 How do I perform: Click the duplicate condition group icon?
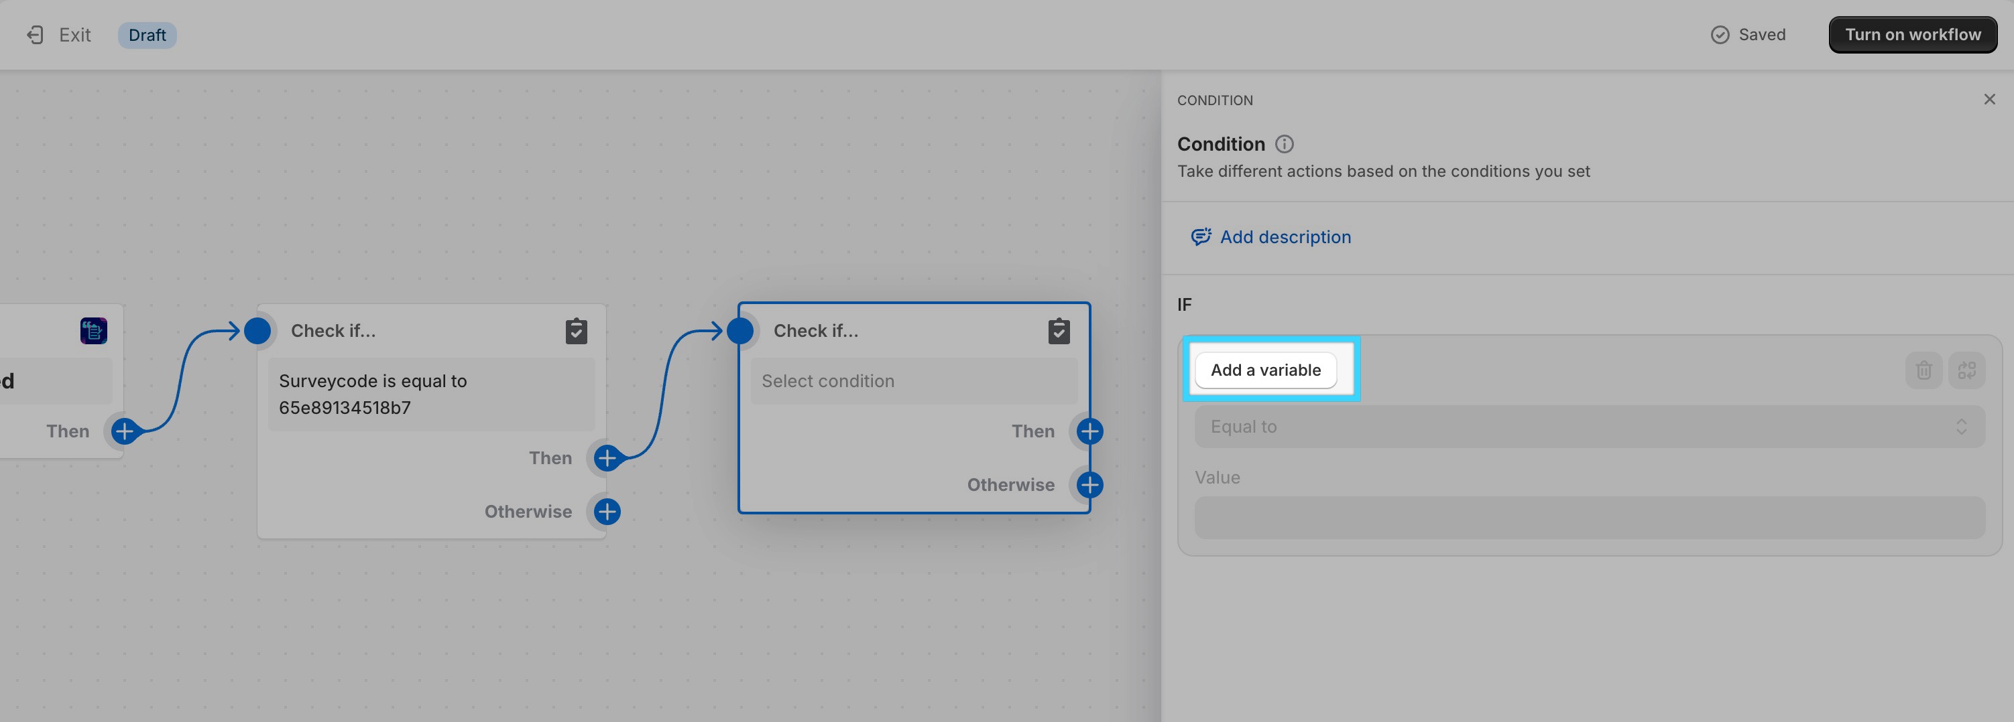pyautogui.click(x=1966, y=370)
